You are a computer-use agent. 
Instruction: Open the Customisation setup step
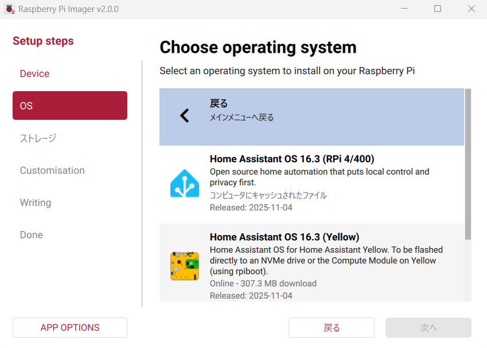click(x=52, y=170)
